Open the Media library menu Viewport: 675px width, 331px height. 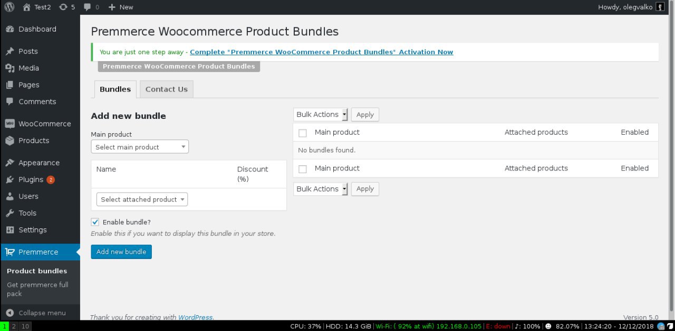[40, 68]
